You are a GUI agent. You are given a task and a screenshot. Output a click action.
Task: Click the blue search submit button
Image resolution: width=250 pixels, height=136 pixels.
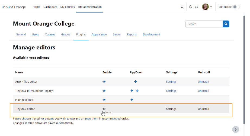point(226,24)
